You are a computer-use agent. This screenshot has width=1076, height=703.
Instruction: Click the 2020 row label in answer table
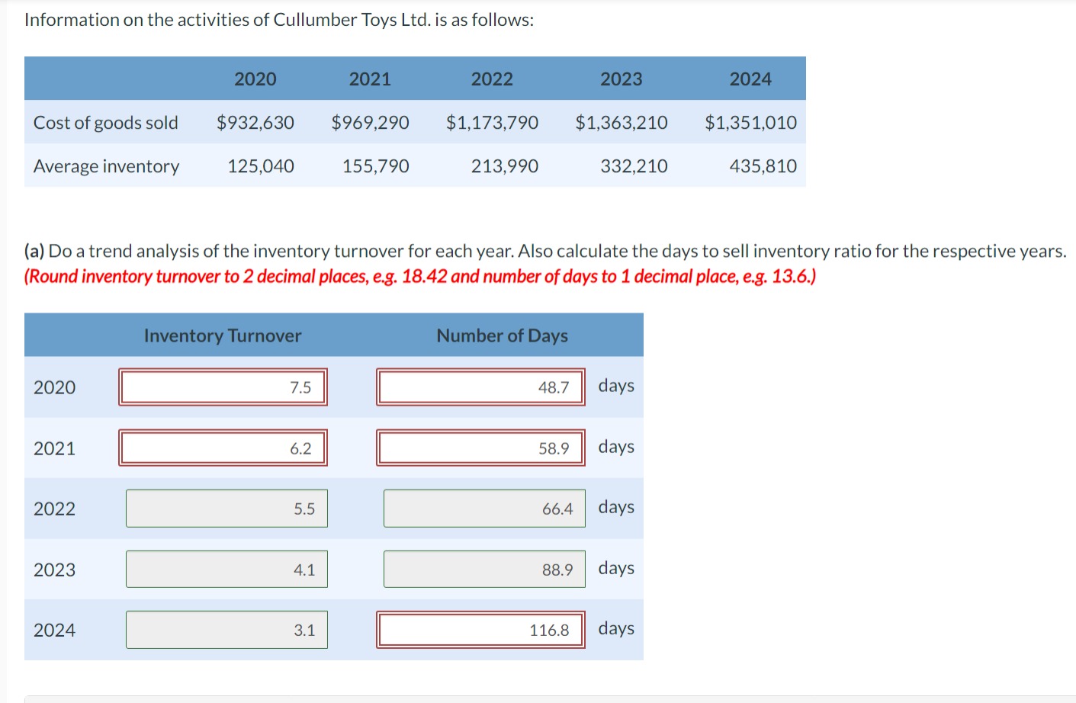[x=55, y=387]
